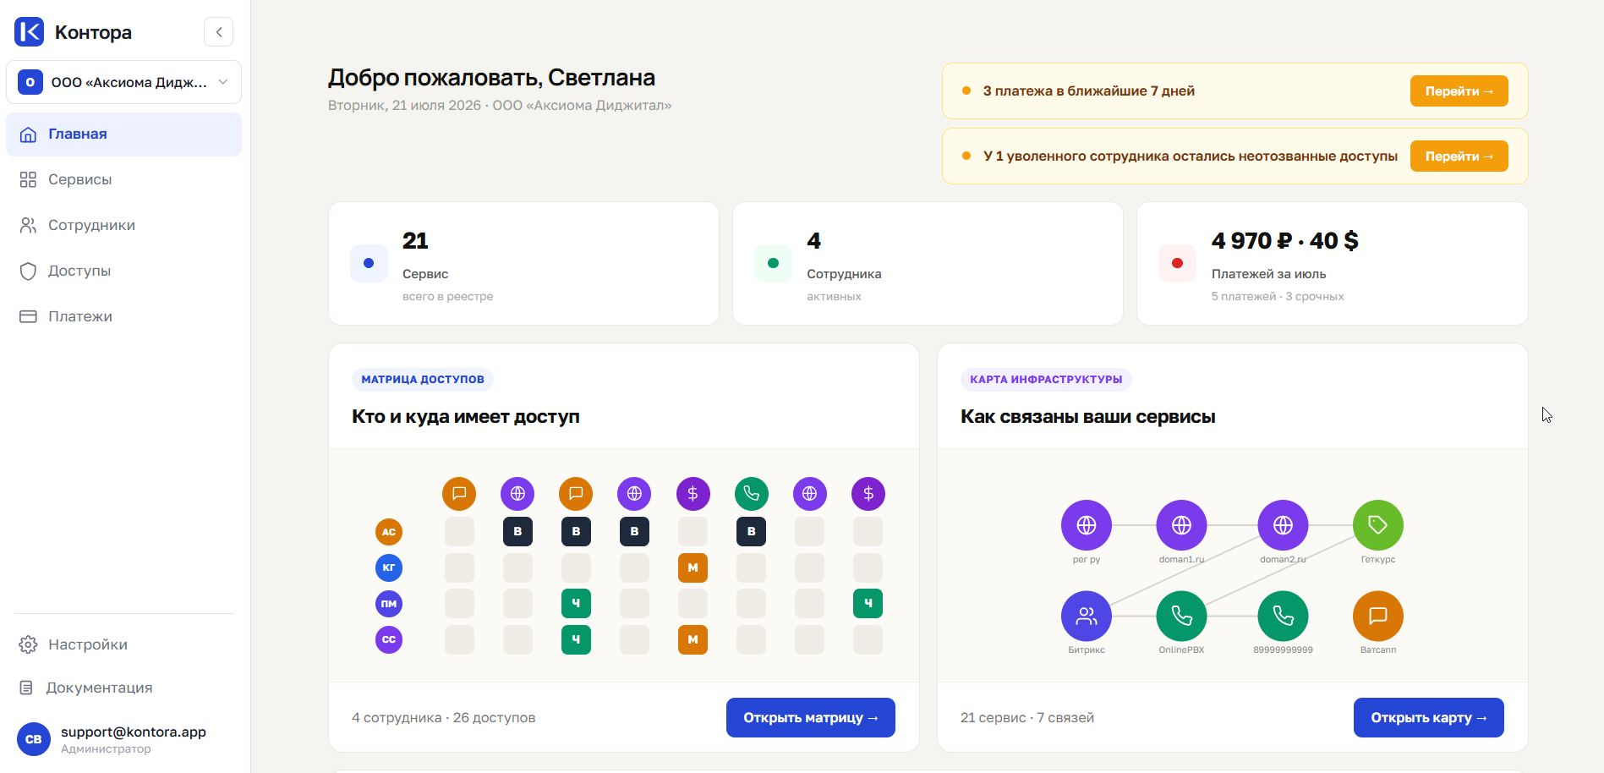Image resolution: width=1604 pixels, height=773 pixels.
Task: Click the 21 сервис · 7 связей text
Action: coord(1027,718)
